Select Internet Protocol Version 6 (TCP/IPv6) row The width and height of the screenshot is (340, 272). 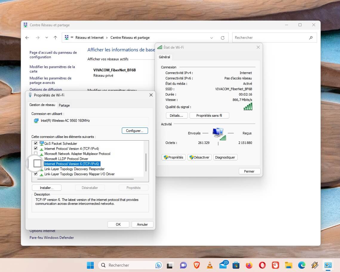point(72,164)
